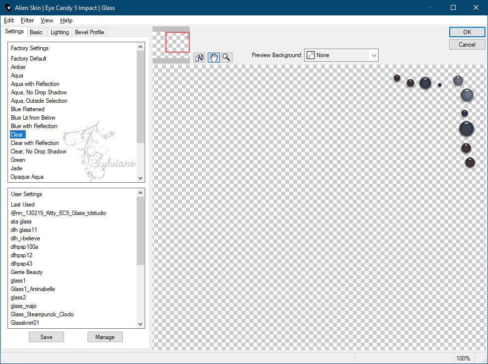Click the navigator preview thumbnail

(x=171, y=45)
